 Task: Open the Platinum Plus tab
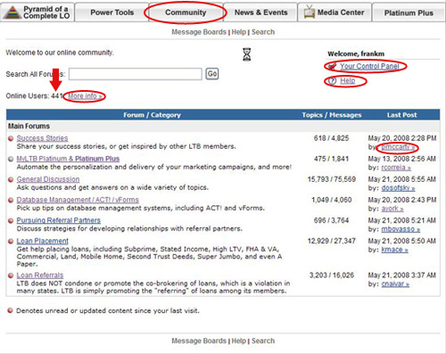[409, 12]
